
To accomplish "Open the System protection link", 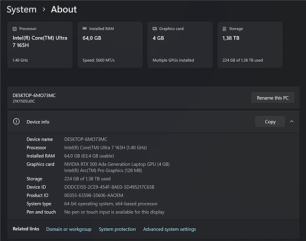I will [x=117, y=229].
